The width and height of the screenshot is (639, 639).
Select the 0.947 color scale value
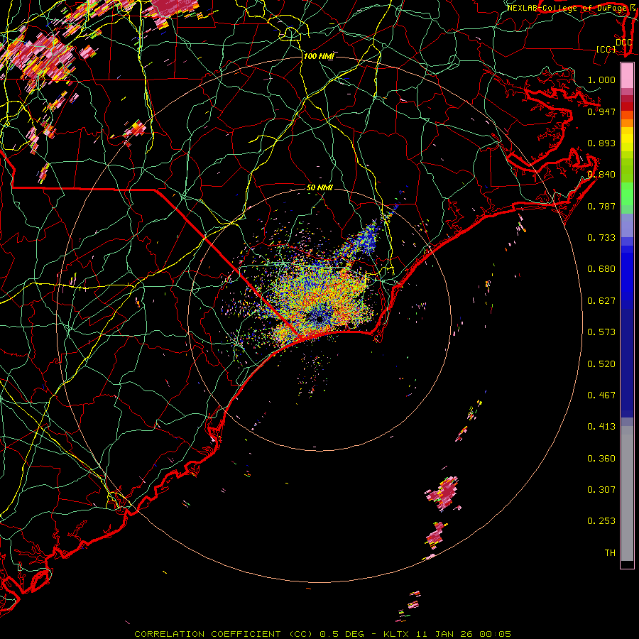tap(601, 111)
